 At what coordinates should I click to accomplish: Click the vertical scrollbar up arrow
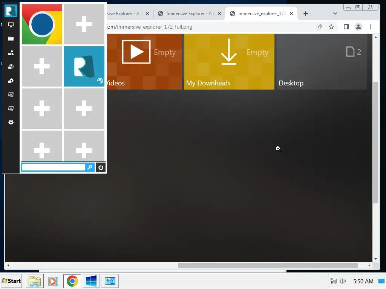(x=375, y=37)
